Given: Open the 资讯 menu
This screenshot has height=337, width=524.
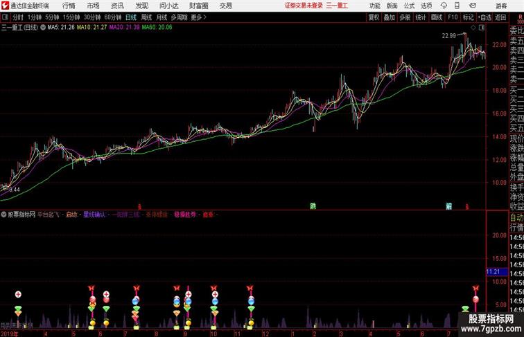Looking at the screenshot, I should [117, 6].
